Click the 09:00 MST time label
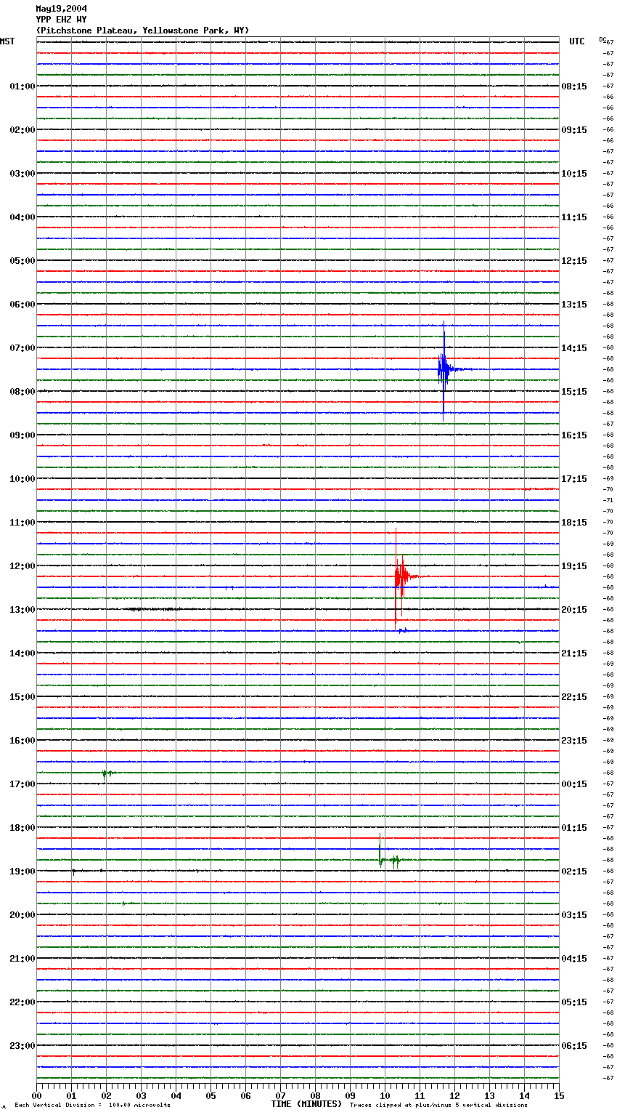 pos(23,435)
